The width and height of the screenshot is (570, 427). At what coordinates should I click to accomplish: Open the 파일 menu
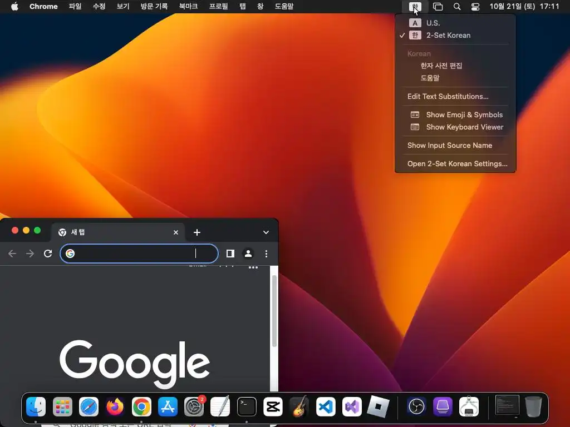click(75, 6)
